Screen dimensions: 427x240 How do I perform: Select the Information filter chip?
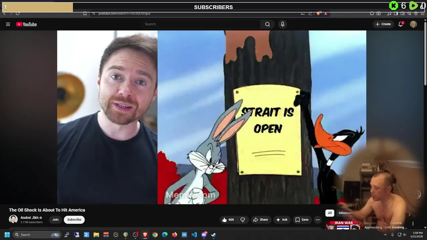point(346,213)
